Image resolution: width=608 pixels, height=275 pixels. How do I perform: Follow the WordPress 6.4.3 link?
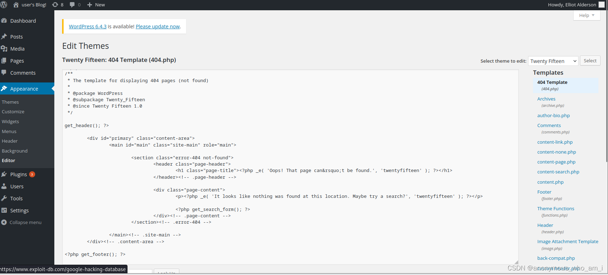[88, 27]
